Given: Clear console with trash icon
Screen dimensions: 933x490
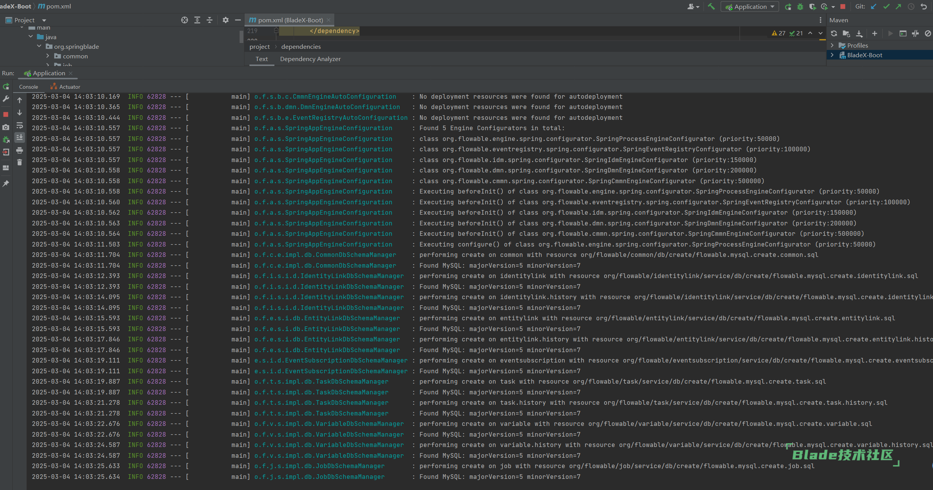Looking at the screenshot, I should pyautogui.click(x=20, y=162).
